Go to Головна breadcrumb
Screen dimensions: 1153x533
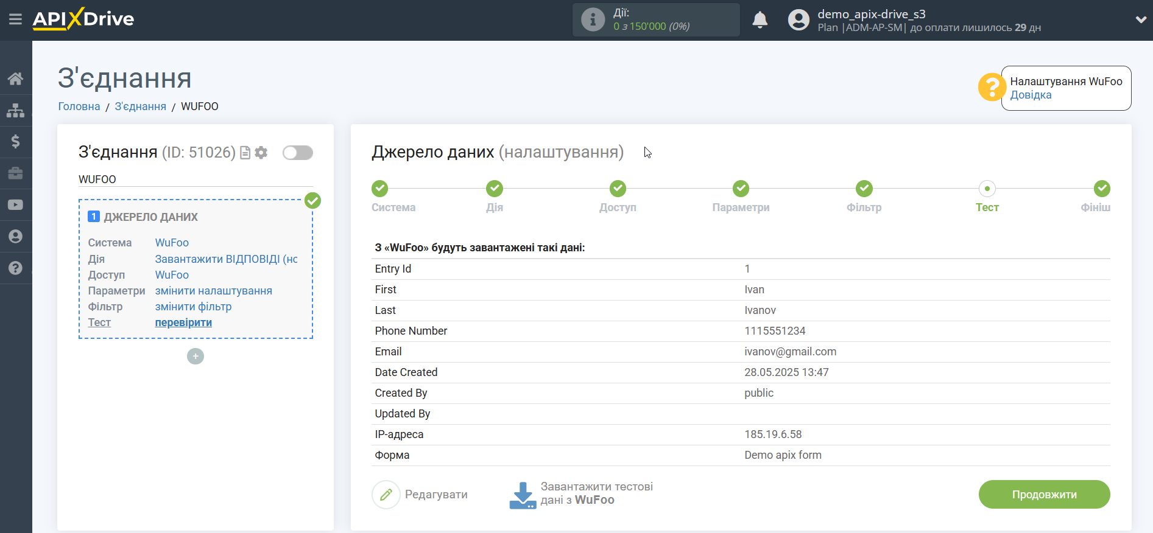click(x=79, y=106)
